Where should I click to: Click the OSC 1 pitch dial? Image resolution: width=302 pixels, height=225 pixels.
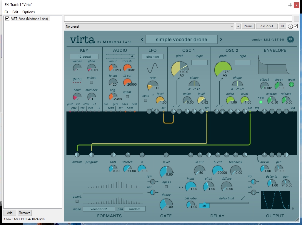tap(179, 69)
